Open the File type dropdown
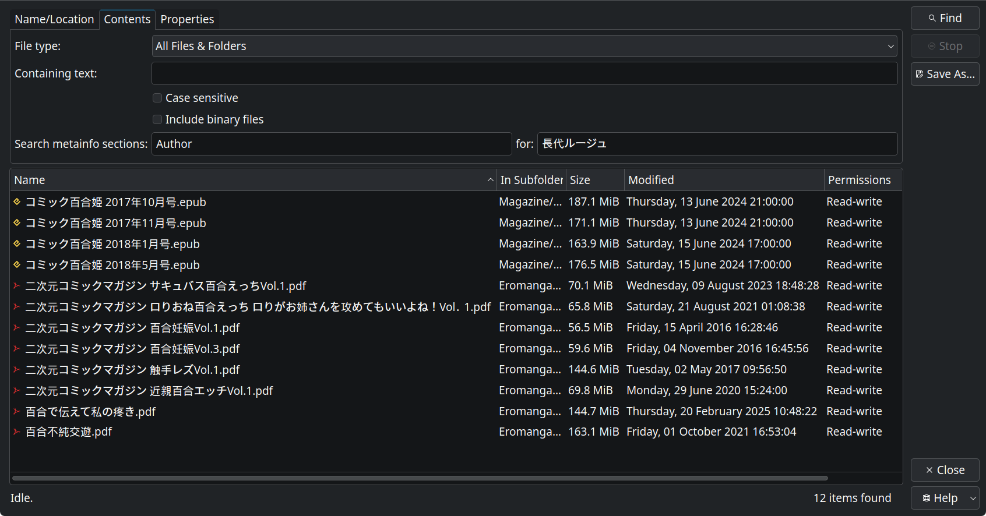Image resolution: width=986 pixels, height=516 pixels. 524,46
